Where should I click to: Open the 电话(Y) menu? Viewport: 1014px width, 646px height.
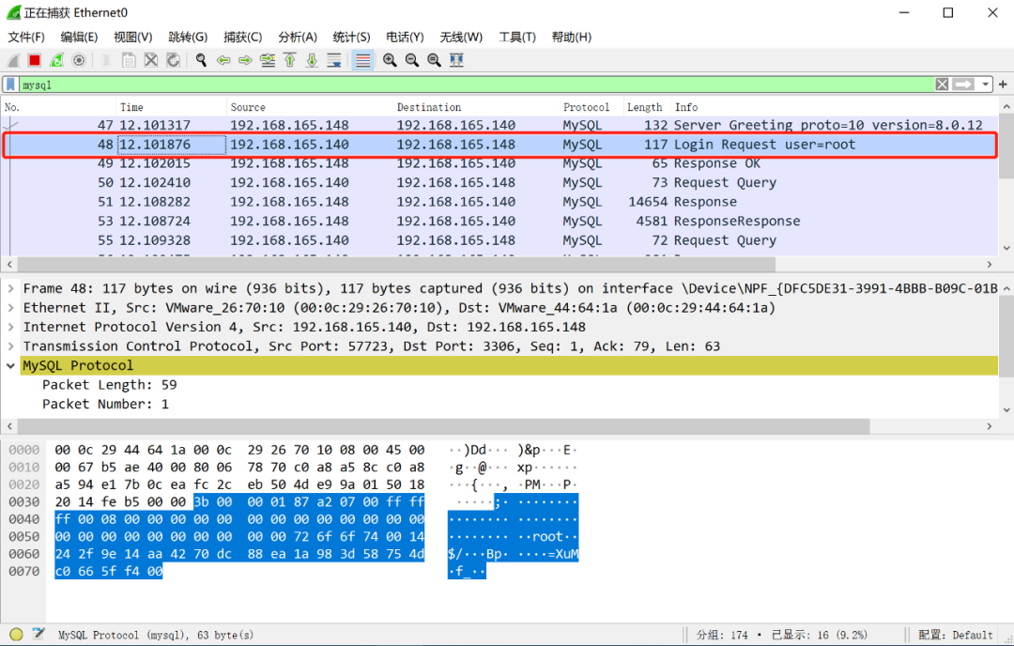pyautogui.click(x=405, y=37)
